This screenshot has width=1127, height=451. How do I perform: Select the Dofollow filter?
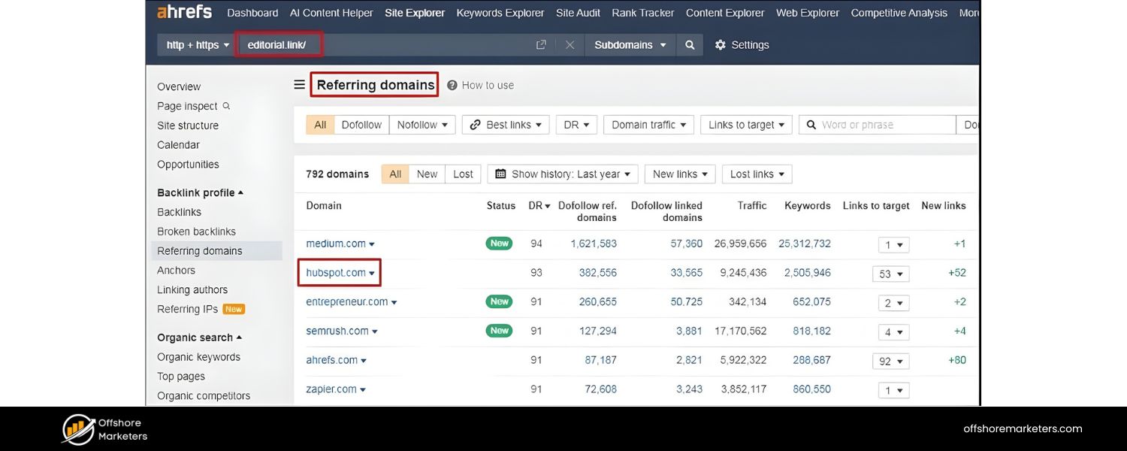(361, 125)
